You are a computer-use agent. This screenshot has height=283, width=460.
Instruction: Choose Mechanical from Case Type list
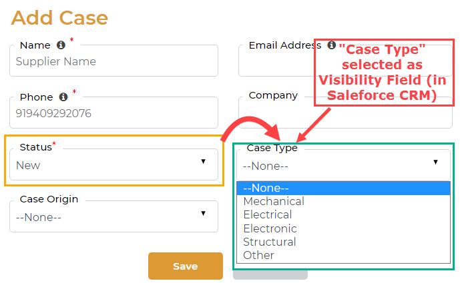[274, 201]
